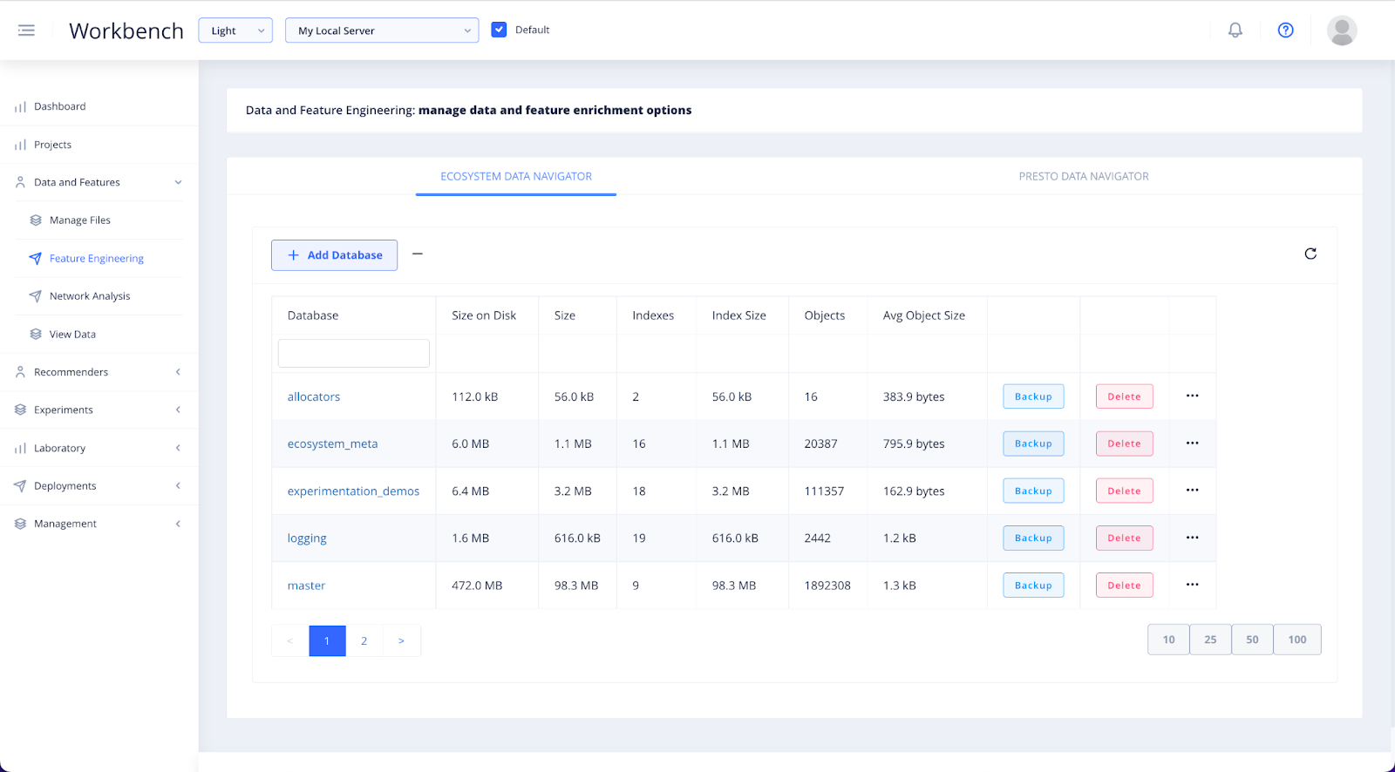Click the Manage Files stack icon
The image size is (1395, 772).
click(36, 220)
